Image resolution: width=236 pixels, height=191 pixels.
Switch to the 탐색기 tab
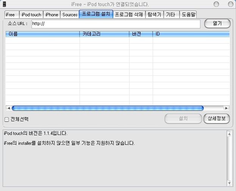[x=155, y=15]
